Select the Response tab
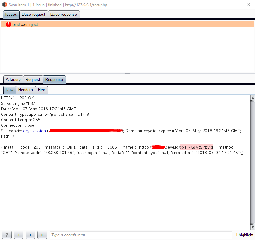255x240 pixels. click(x=54, y=80)
